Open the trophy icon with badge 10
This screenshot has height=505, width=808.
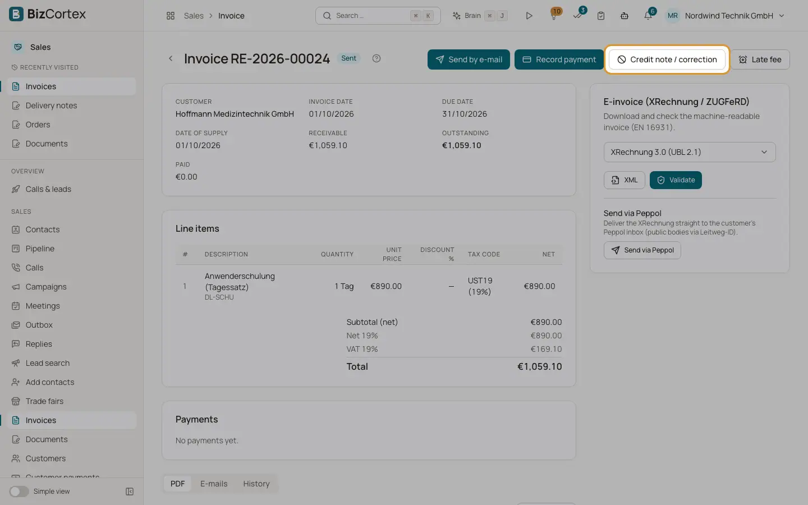pos(554,15)
